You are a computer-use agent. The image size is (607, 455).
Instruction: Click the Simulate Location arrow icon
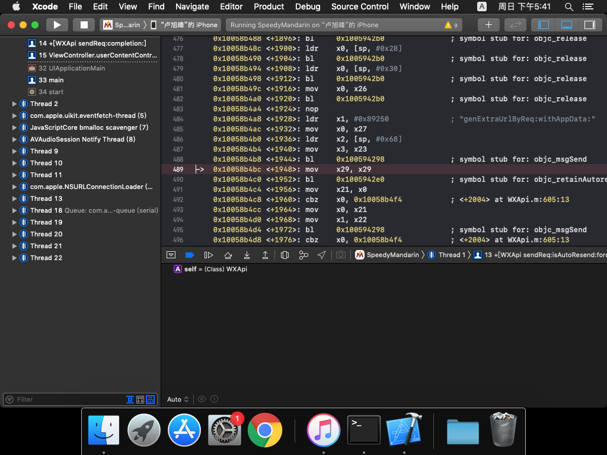322,255
